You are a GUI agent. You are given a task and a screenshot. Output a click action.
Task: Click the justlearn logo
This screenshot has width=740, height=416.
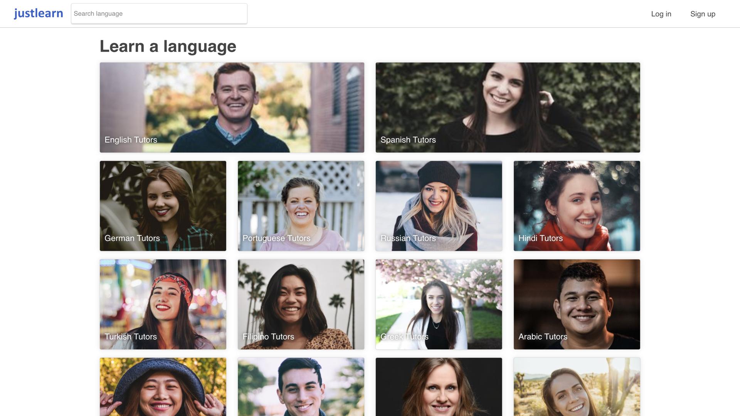pyautogui.click(x=39, y=13)
